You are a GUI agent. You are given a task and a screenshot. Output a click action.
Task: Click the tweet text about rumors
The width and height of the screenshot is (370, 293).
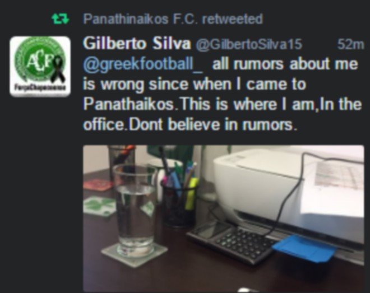(x=223, y=94)
